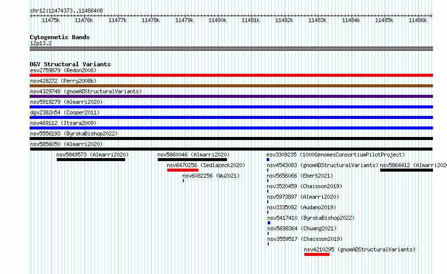Click the 11484k ruler tick label

pyautogui.click(x=351, y=20)
